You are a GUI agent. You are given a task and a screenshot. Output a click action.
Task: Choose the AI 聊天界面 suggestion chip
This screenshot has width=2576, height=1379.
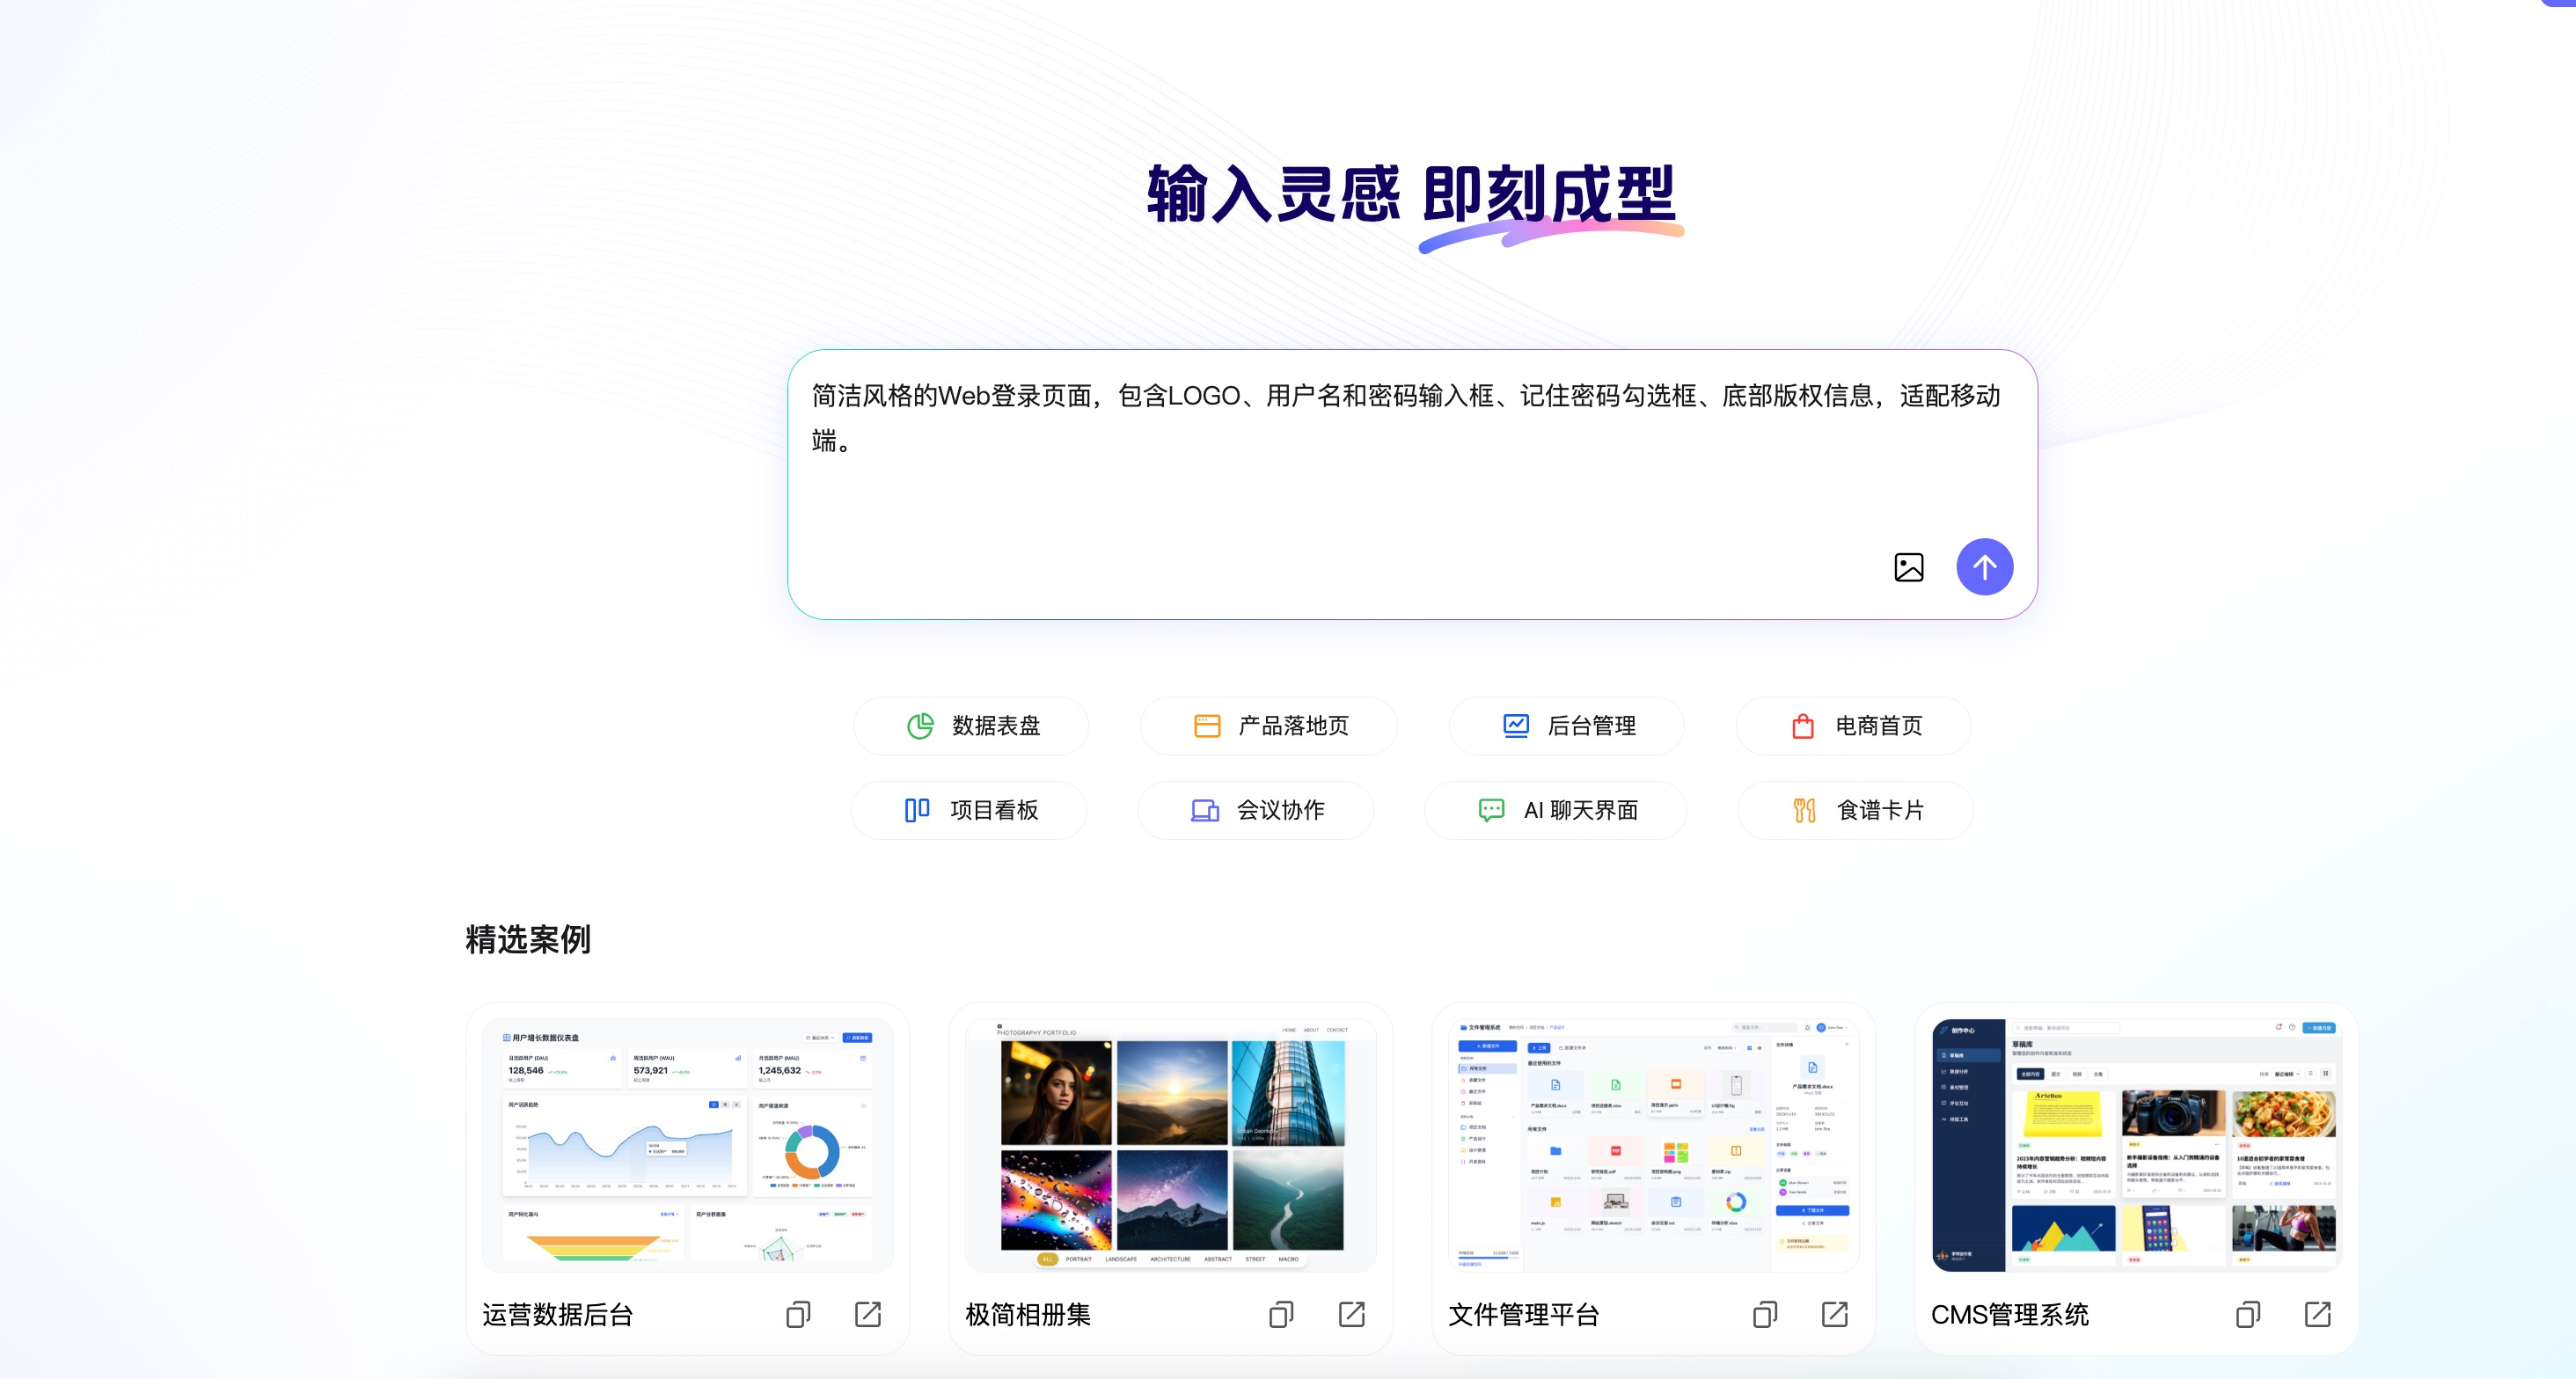pos(1555,810)
